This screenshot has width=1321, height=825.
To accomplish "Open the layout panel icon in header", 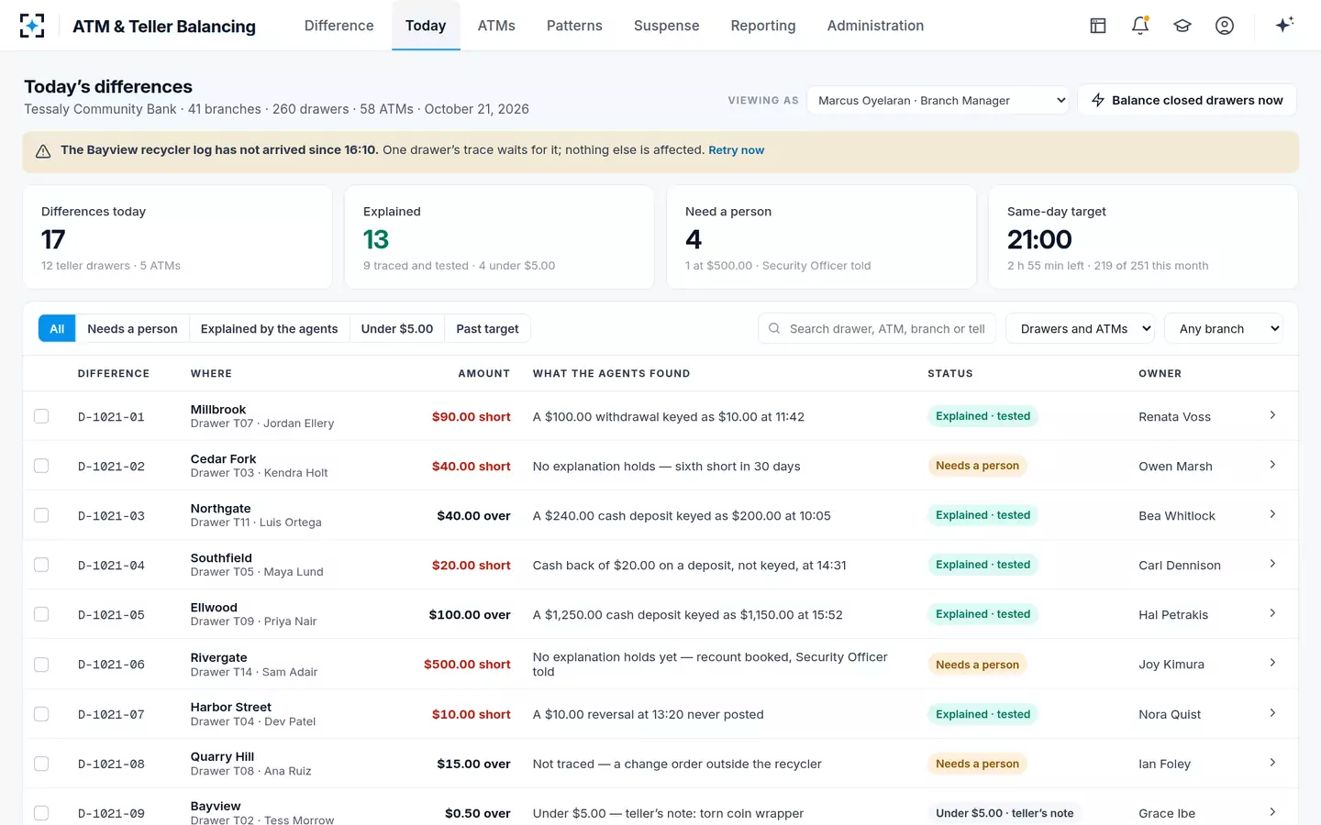I will [1098, 26].
